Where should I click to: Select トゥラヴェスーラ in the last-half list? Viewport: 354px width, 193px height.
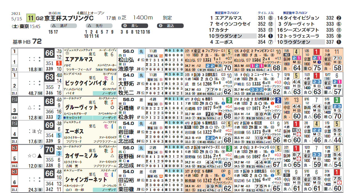pyautogui.click(x=301, y=36)
